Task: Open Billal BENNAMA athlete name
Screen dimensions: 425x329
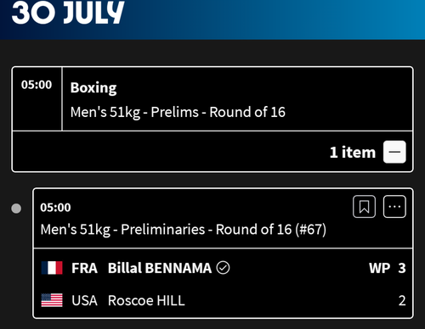Action: (x=160, y=268)
